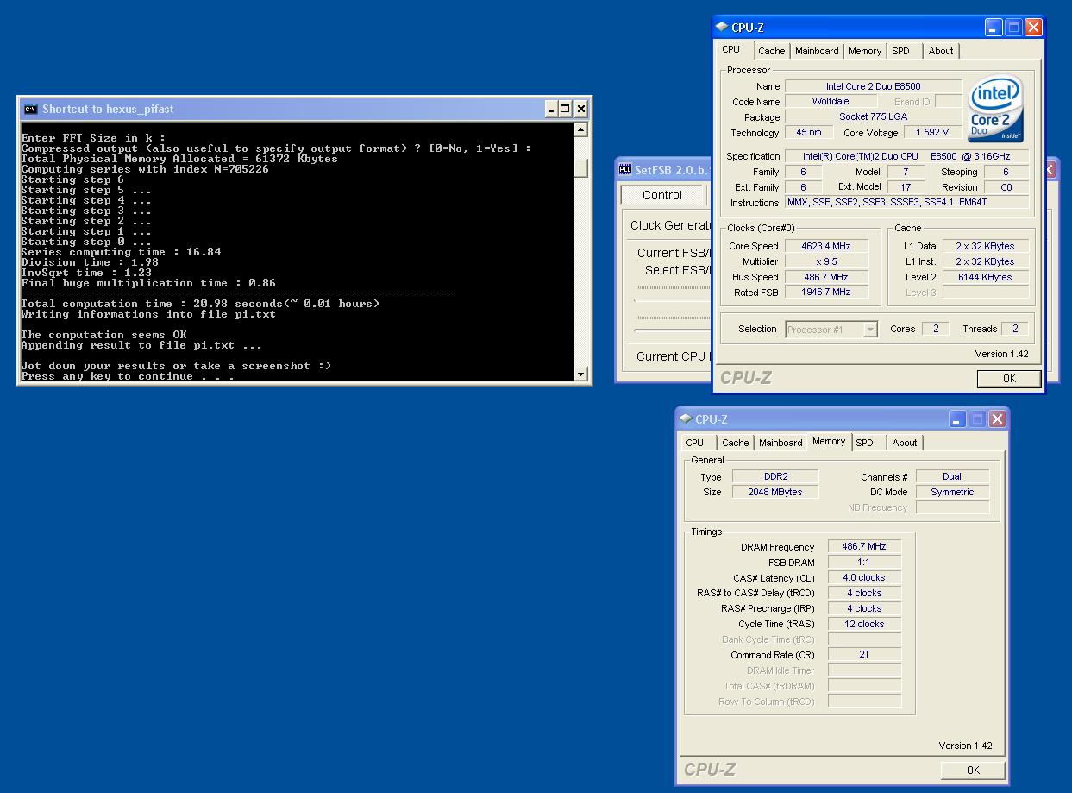Select CPU tab in top CPU-Z window
The image size is (1072, 793).
point(731,49)
